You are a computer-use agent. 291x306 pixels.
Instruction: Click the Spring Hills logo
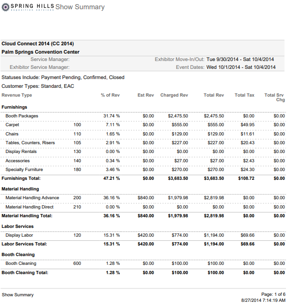click(x=28, y=7)
